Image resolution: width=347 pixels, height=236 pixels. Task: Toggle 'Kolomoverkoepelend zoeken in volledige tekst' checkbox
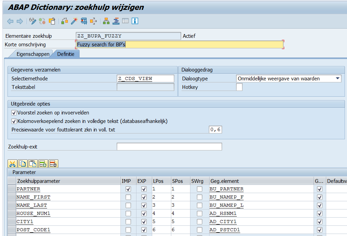pos(14,121)
